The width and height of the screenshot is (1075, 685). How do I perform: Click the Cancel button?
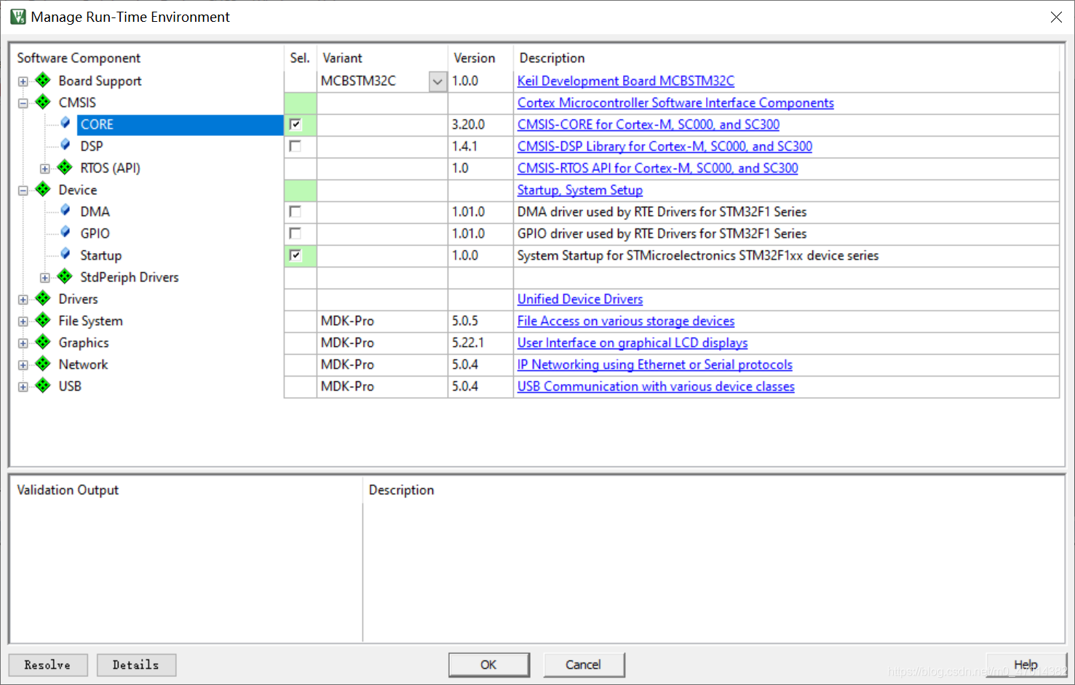click(584, 665)
